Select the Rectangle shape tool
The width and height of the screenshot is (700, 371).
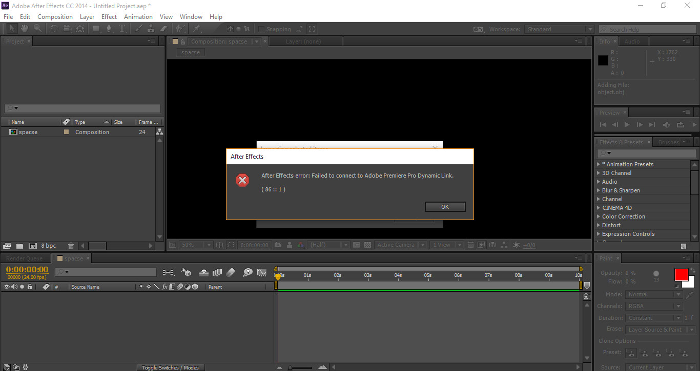pos(96,29)
